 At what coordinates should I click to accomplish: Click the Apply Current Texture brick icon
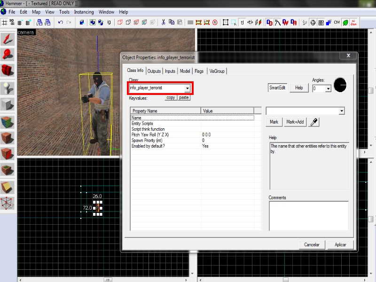(8, 138)
